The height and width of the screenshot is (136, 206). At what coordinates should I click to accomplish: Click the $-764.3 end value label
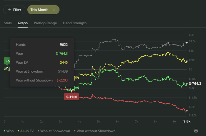pyautogui.click(x=195, y=84)
